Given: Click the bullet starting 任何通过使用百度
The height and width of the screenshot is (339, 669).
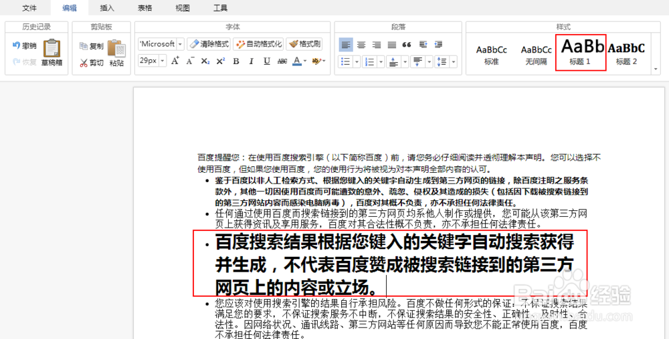Looking at the screenshot, I should pos(401,218).
